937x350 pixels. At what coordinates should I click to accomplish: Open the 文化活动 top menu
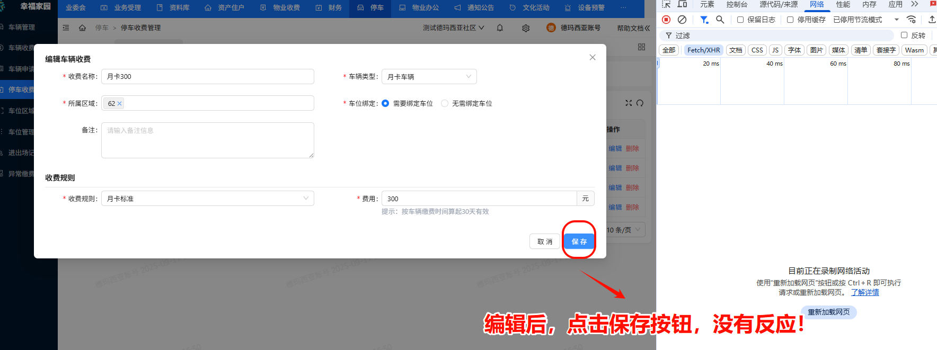529,8
